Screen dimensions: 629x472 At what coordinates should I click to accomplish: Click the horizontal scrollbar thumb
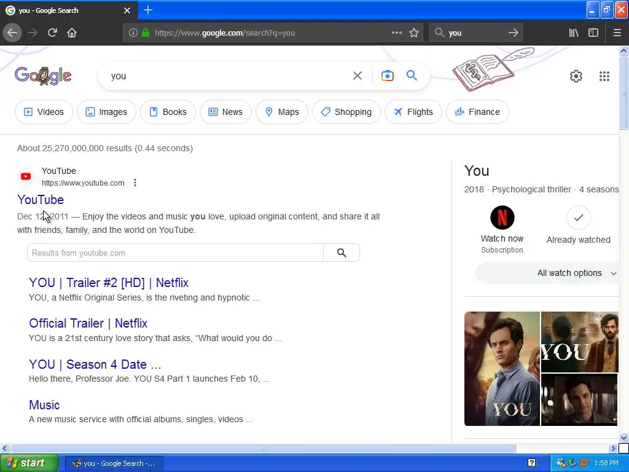pyautogui.click(x=262, y=448)
